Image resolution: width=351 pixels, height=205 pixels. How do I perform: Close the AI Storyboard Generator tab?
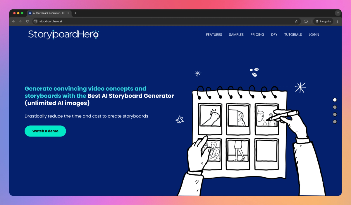[x=68, y=13]
